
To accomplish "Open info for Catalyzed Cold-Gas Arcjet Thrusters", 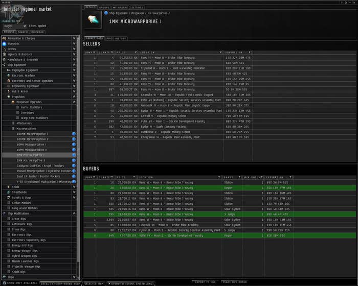I will point(74,165).
